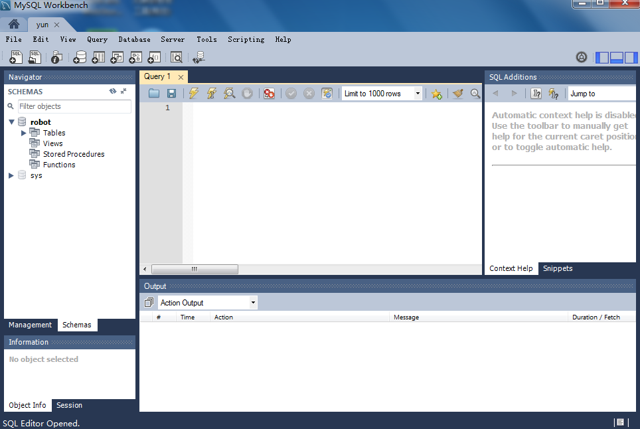Screen dimensions: 640x429
Task: Save the SQL script with floppy icon
Action: click(171, 94)
